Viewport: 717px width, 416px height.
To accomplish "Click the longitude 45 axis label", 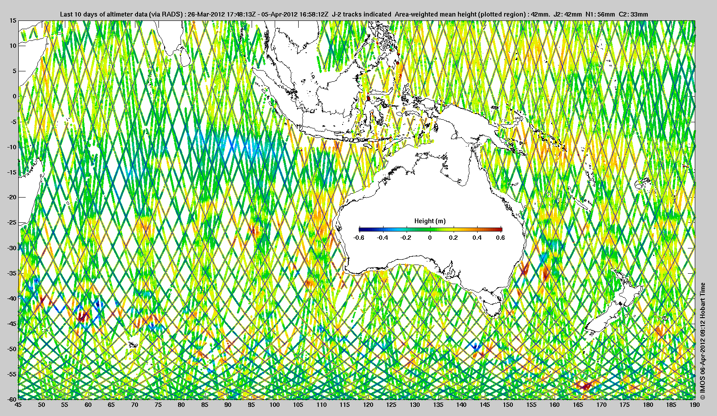I will (18, 405).
